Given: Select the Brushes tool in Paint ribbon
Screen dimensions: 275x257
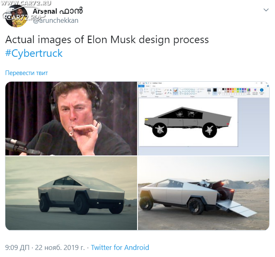Looking at the screenshot, I should [x=176, y=91].
